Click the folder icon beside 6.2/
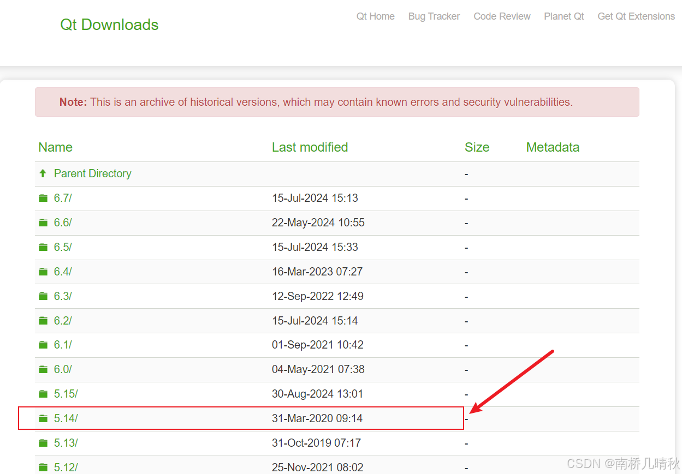Screen dimensions: 682x474 coord(43,321)
